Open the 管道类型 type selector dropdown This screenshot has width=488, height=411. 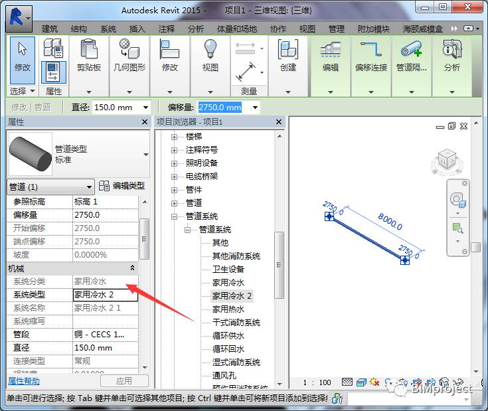146,155
